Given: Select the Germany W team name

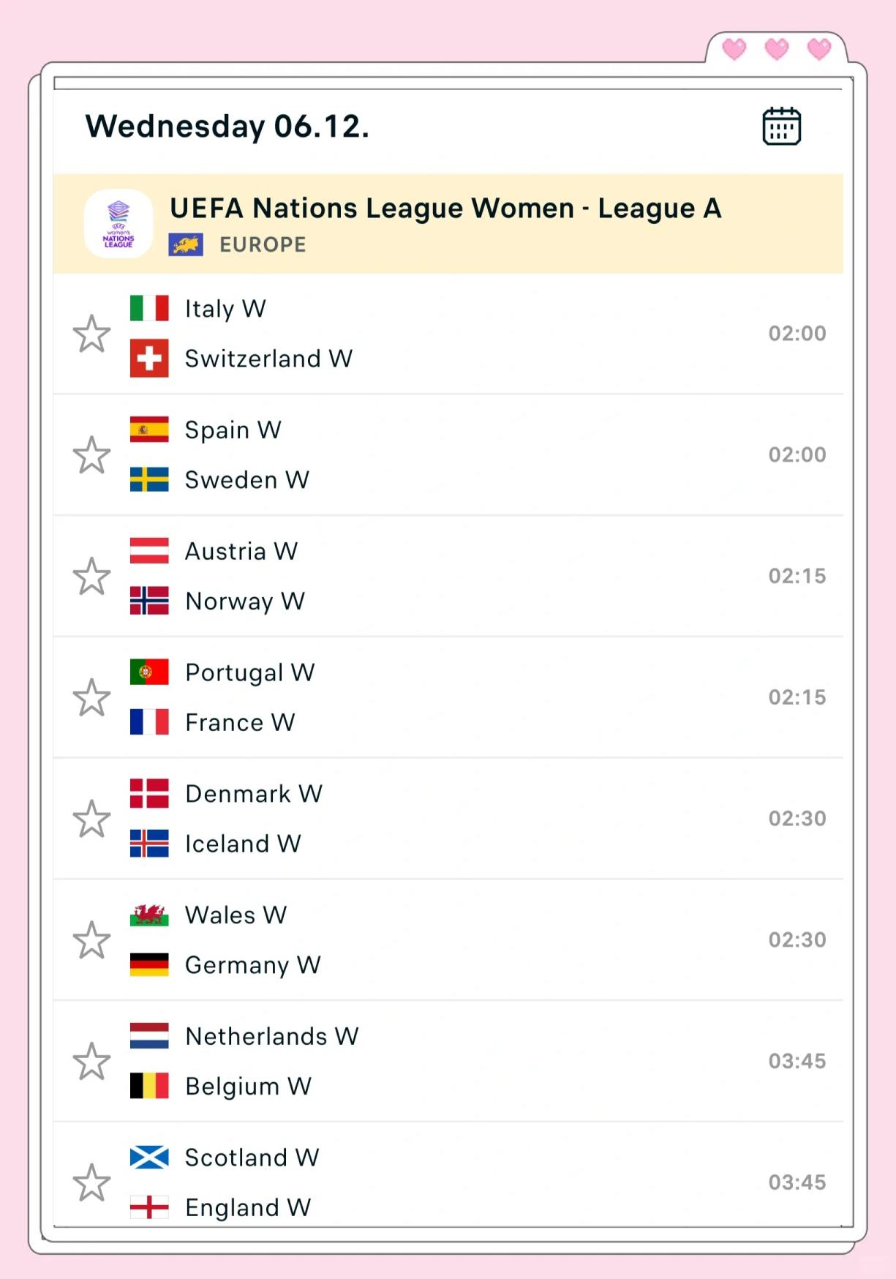Looking at the screenshot, I should point(252,965).
